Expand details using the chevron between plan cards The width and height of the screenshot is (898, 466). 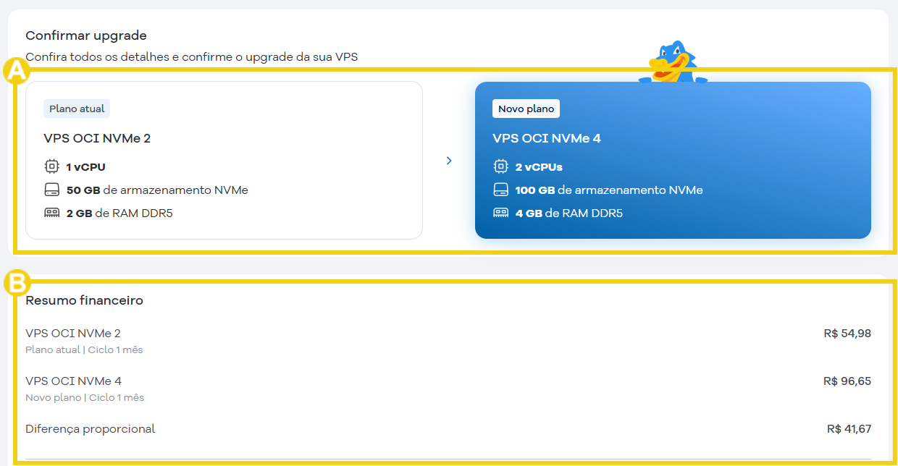coord(449,161)
